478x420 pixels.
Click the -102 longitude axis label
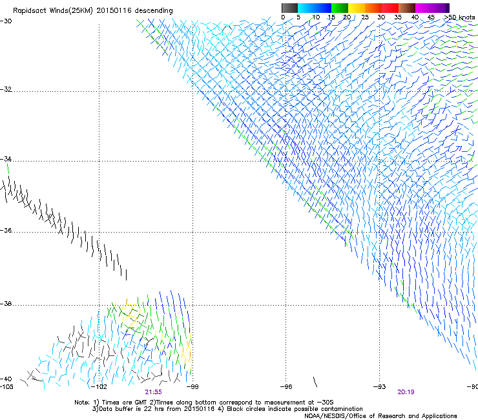click(99, 387)
